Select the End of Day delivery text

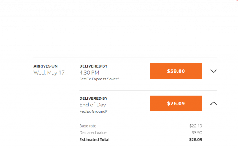pyautogui.click(x=93, y=105)
